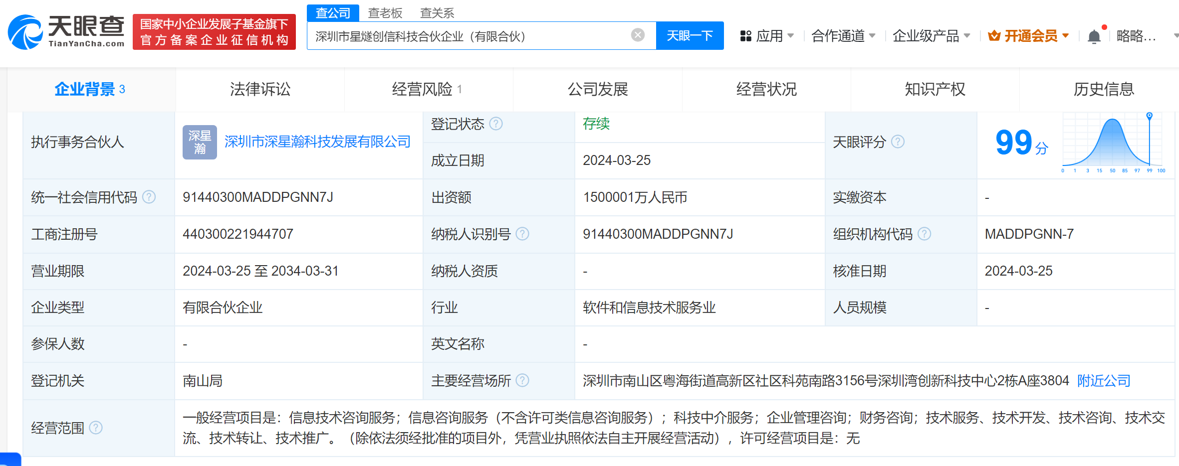Expand the 合作通道 dropdown

(x=843, y=36)
